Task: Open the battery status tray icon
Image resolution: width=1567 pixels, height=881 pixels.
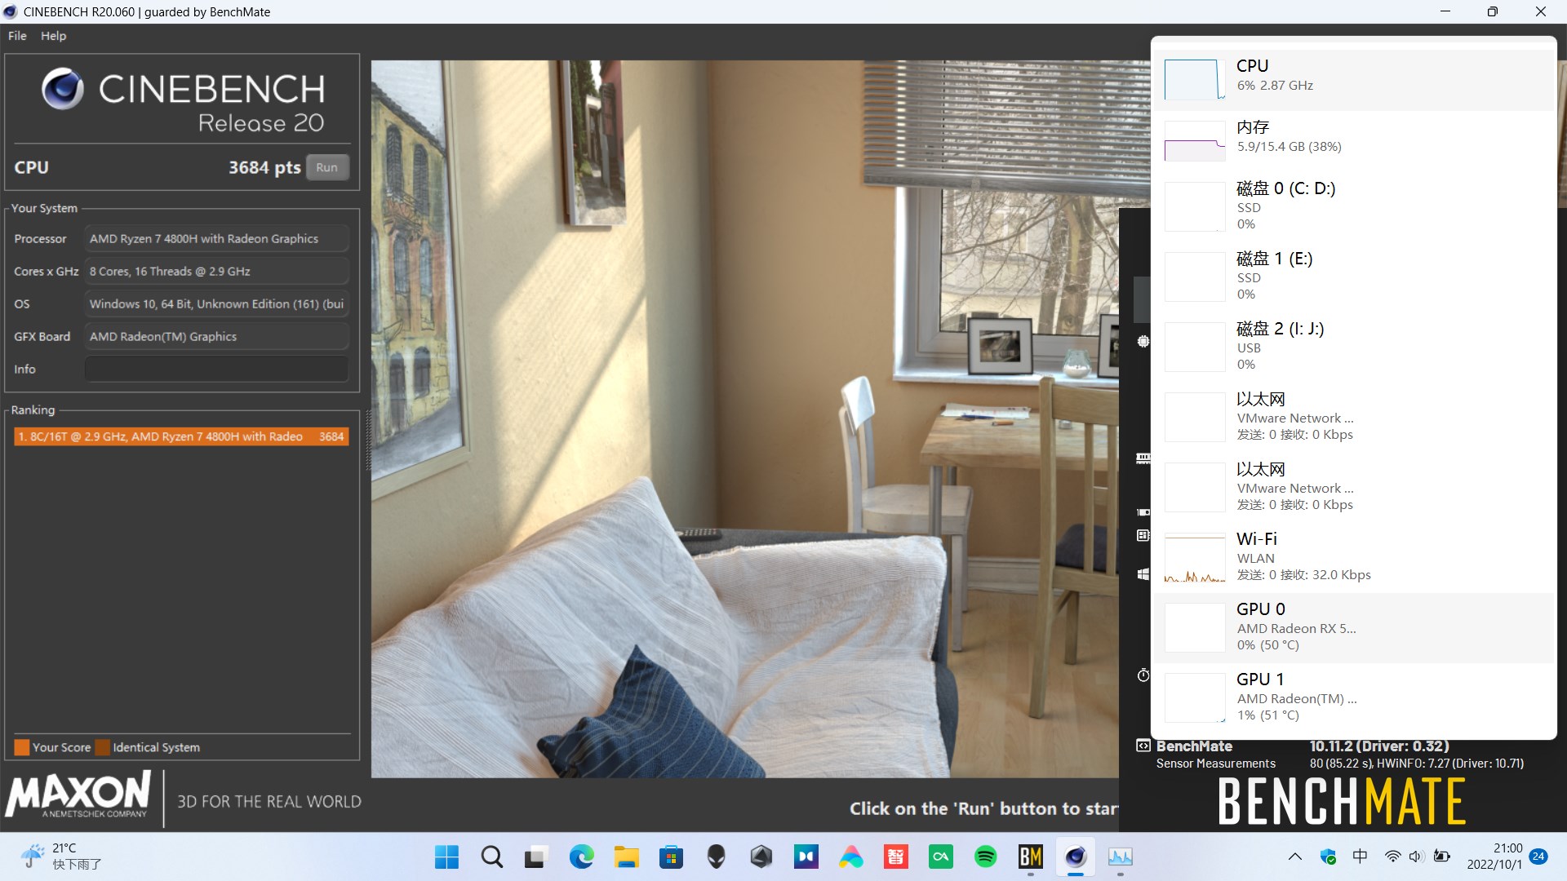Action: click(x=1442, y=857)
